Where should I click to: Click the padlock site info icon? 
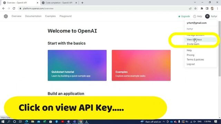click(x=20, y=8)
